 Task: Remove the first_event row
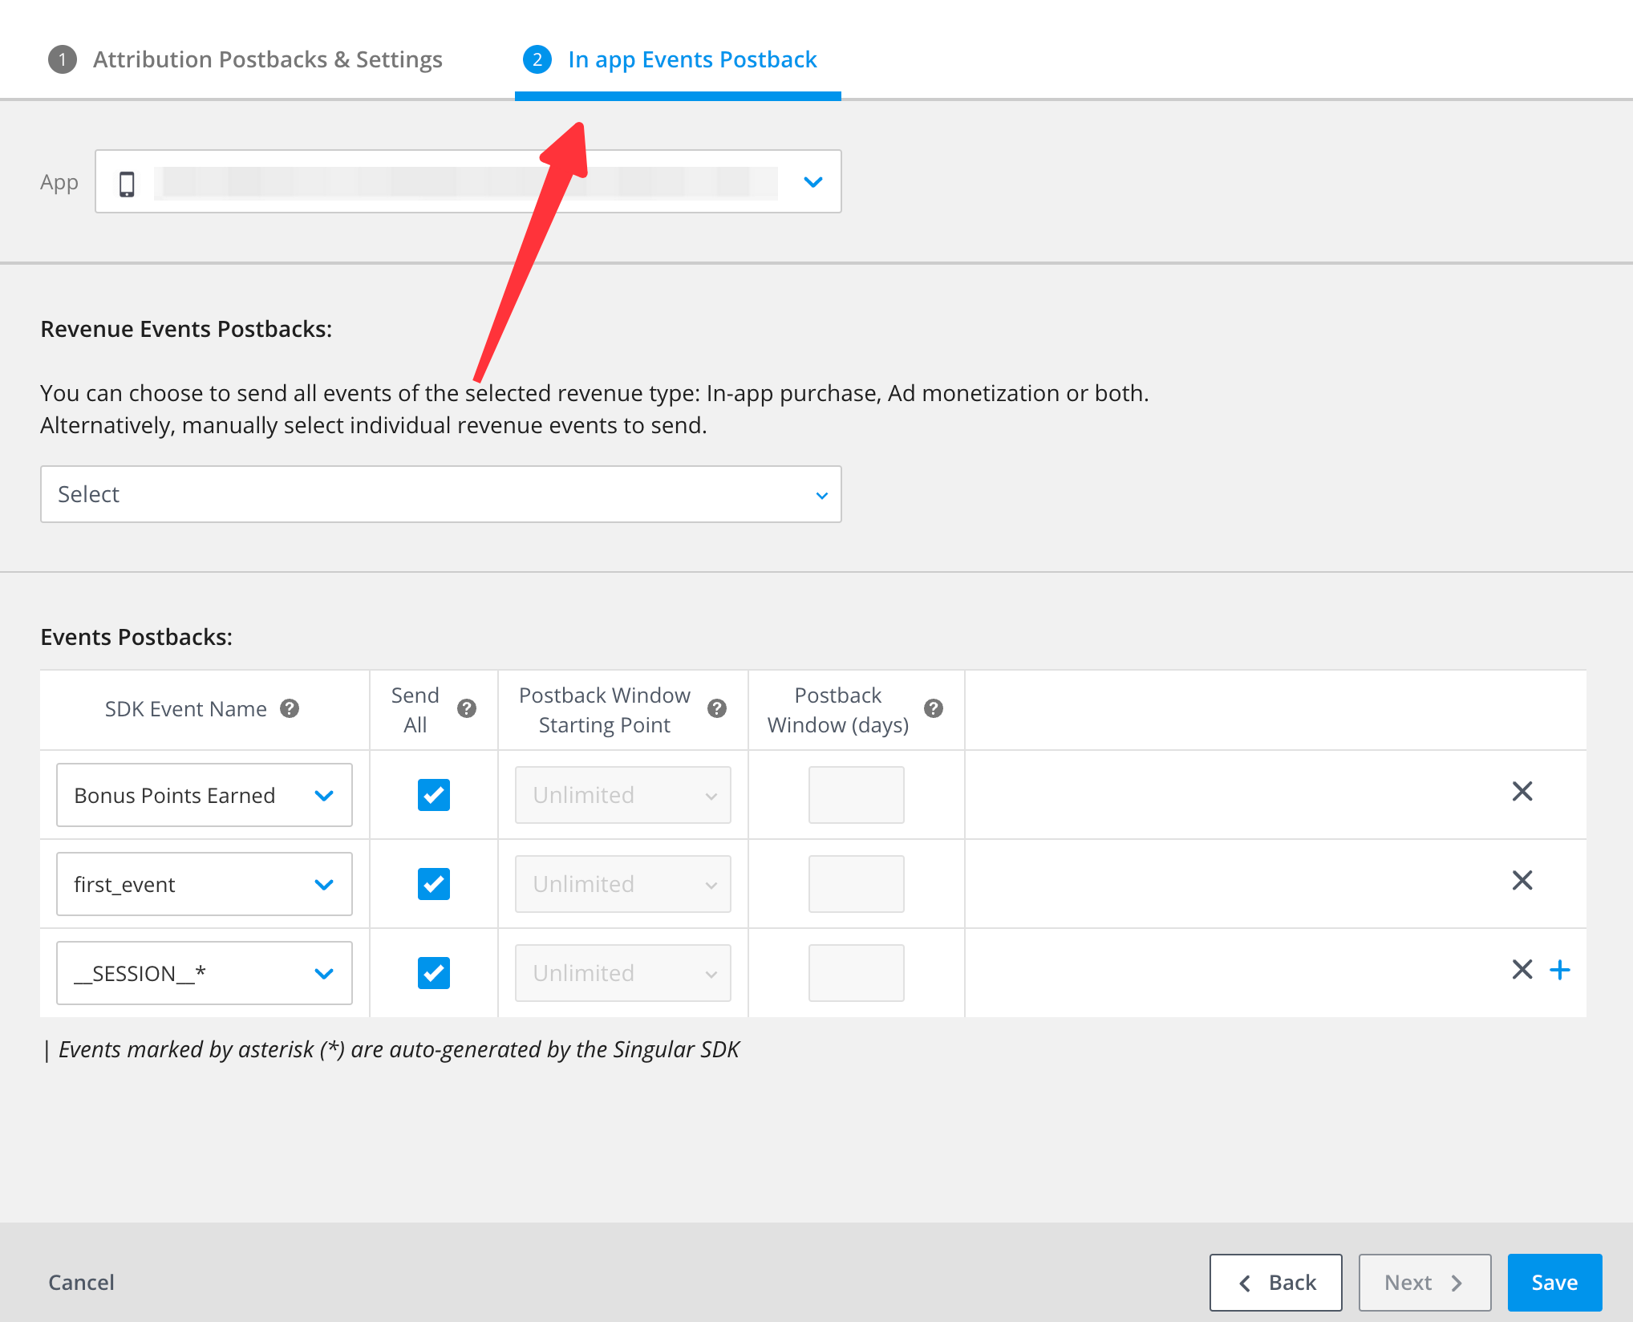(1522, 881)
